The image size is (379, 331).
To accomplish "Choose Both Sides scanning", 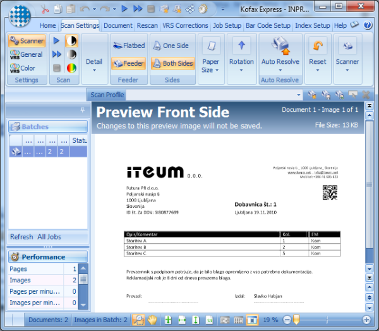I will click(x=173, y=63).
